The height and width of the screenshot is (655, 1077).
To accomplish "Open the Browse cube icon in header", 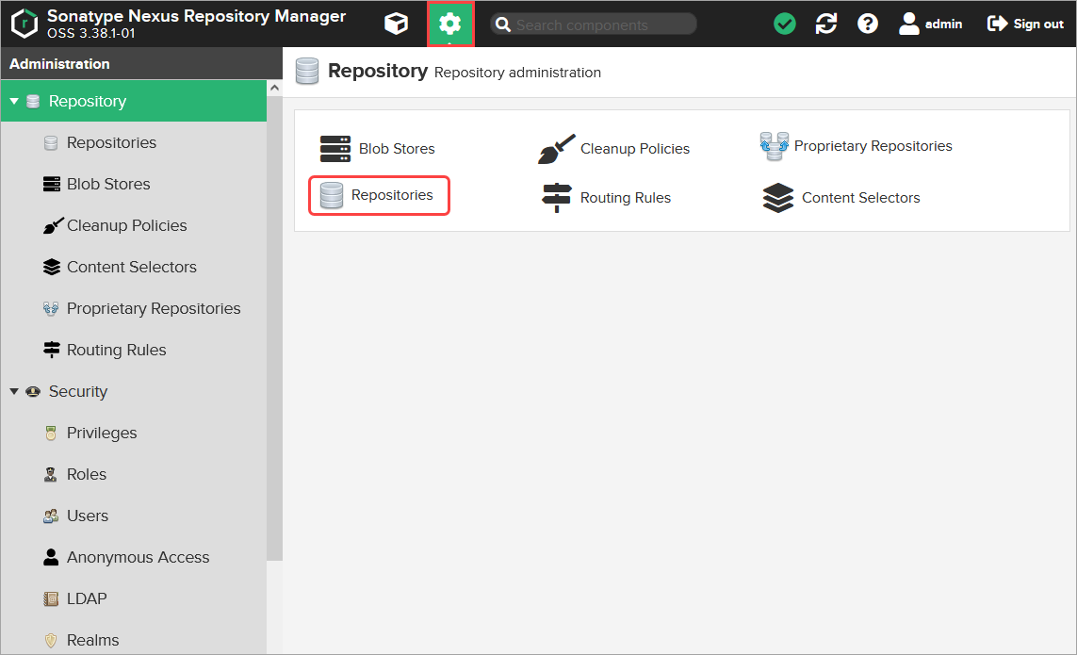I will point(397,25).
